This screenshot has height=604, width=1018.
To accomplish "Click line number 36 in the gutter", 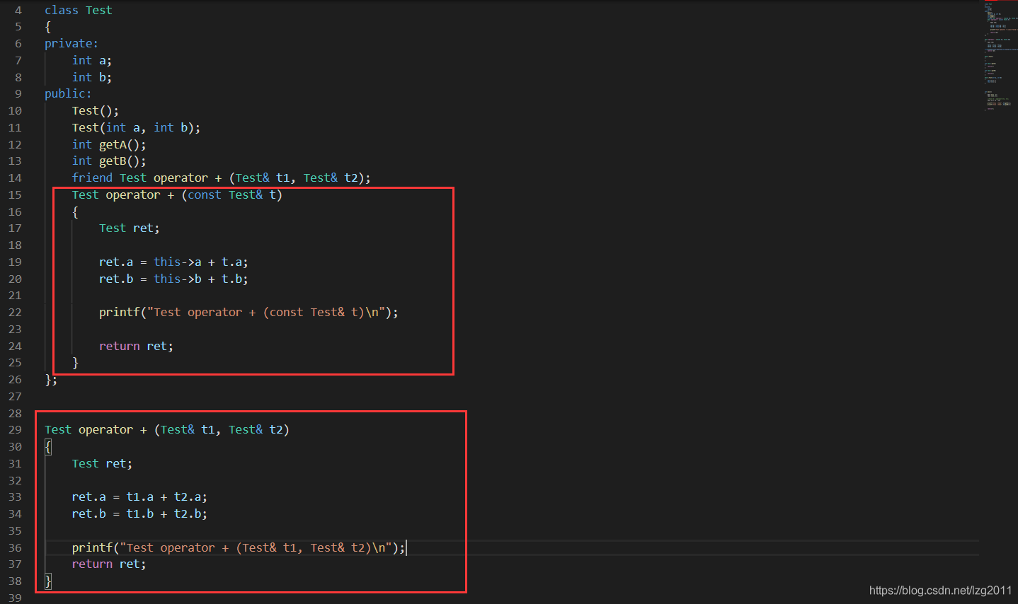I will [15, 548].
